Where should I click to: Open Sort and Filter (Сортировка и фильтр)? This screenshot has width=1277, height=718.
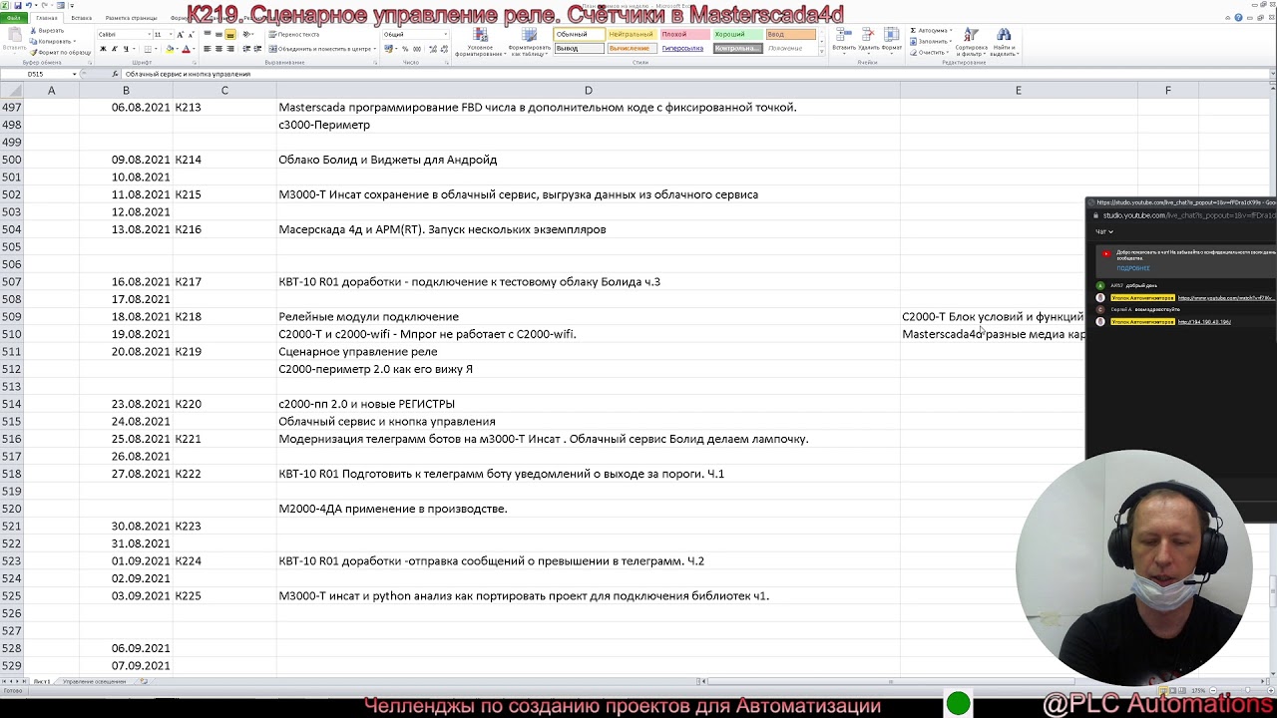point(971,42)
